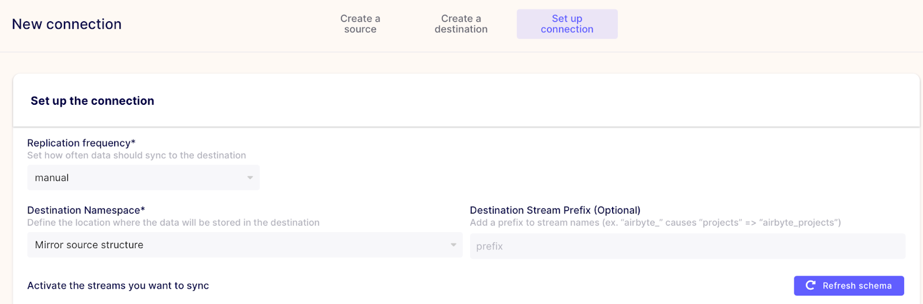Click the Destination Namespace label

tap(86, 210)
